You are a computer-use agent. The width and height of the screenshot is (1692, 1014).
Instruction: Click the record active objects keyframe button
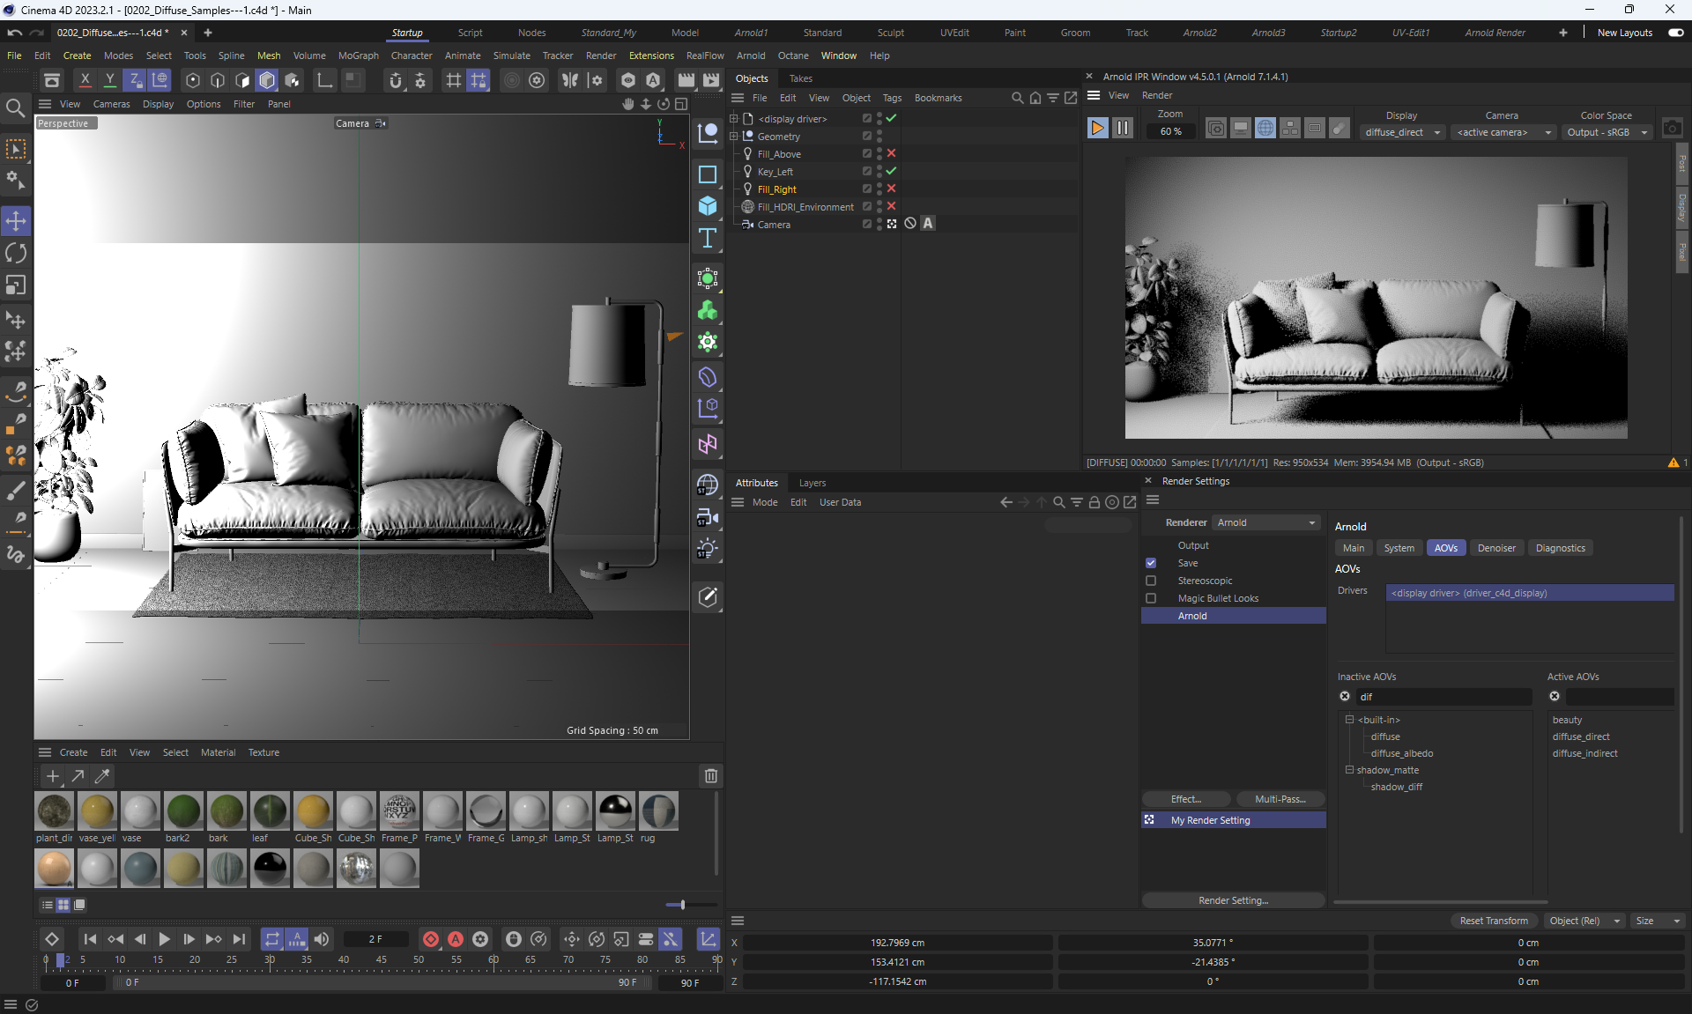click(431, 939)
